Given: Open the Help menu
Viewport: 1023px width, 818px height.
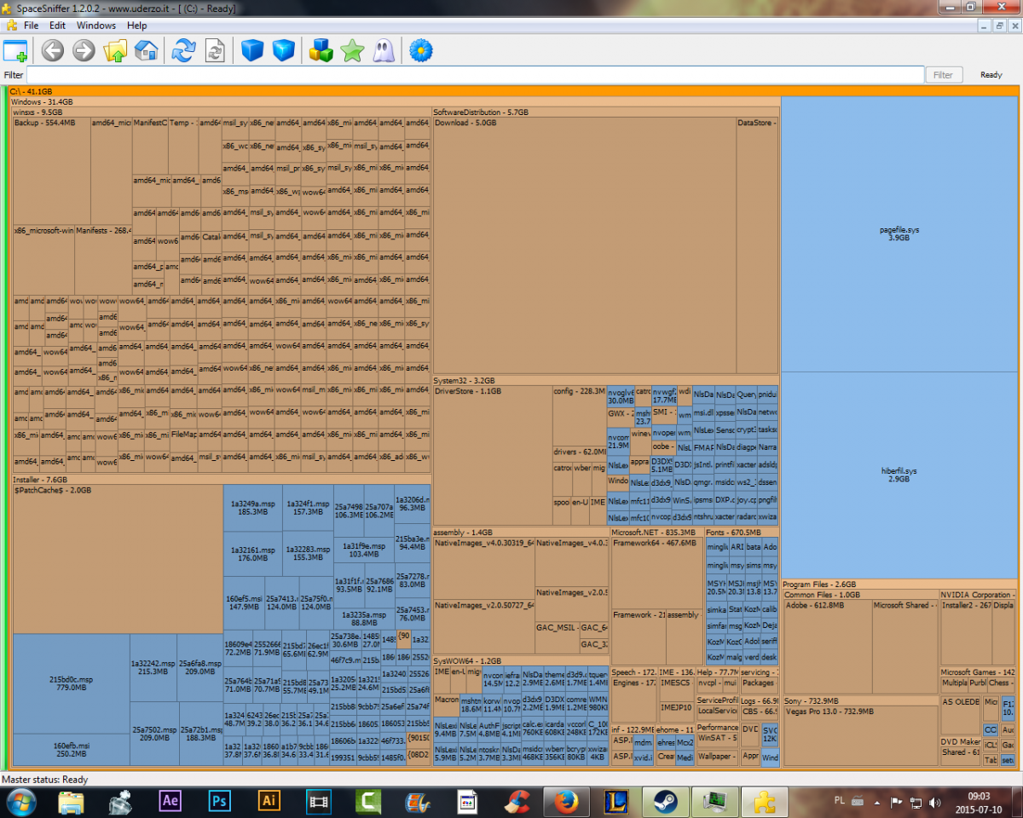Looking at the screenshot, I should [x=137, y=26].
